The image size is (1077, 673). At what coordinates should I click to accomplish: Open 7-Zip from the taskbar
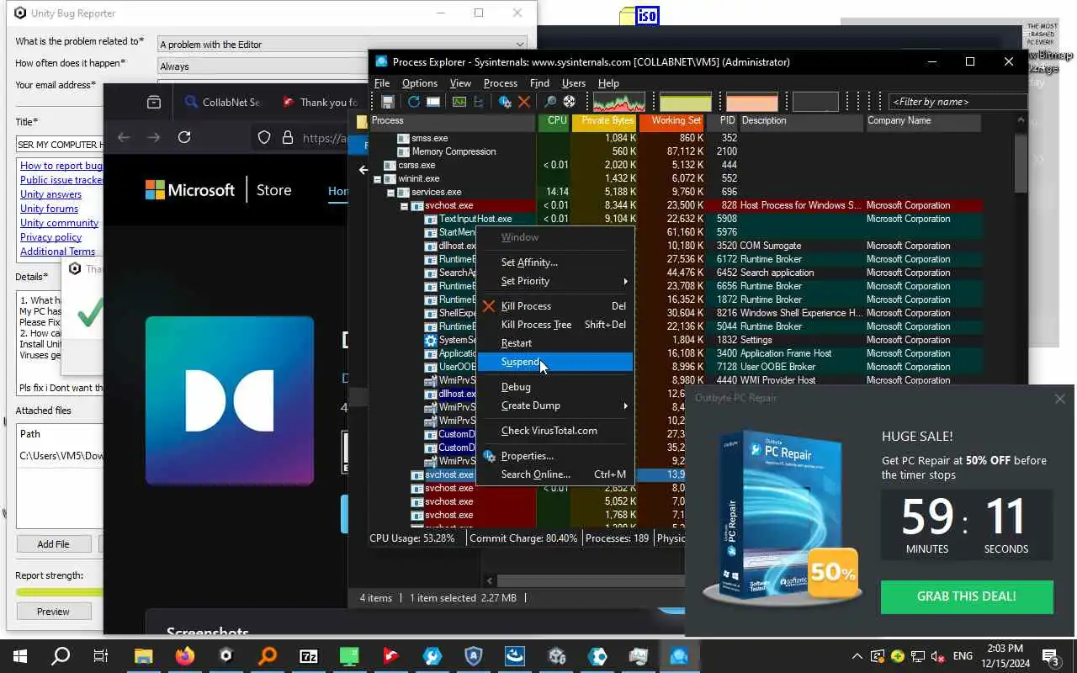[309, 656]
